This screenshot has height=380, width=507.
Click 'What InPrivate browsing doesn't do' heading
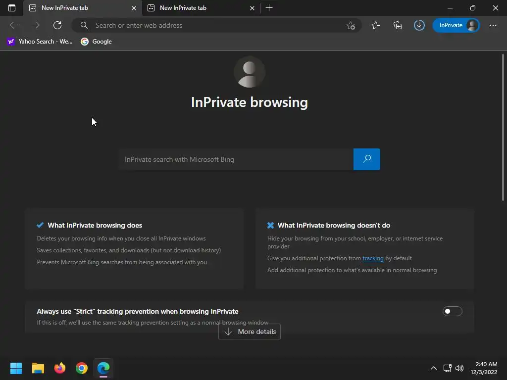[334, 225]
